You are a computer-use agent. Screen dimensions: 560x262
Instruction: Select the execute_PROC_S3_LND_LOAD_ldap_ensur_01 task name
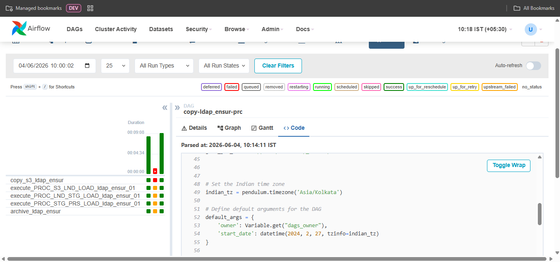click(x=73, y=188)
